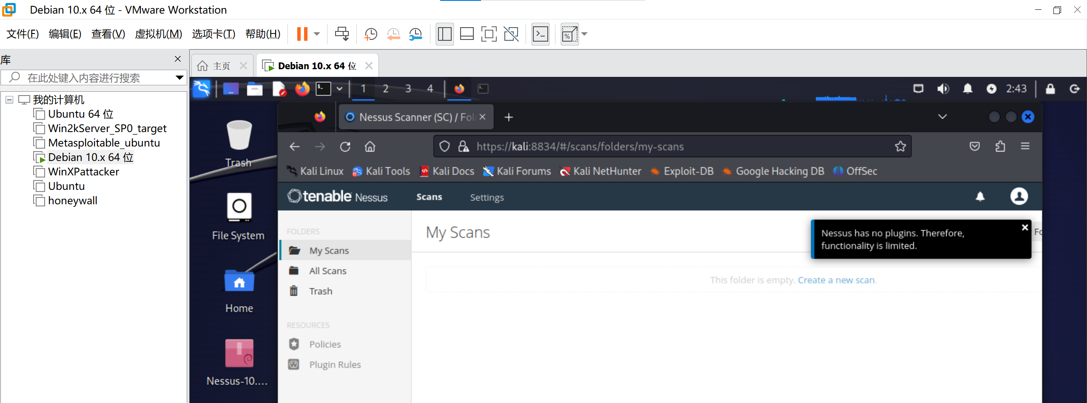Reload the Nessus page in Firefox
Viewport: 1087px width, 403px height.
[345, 147]
